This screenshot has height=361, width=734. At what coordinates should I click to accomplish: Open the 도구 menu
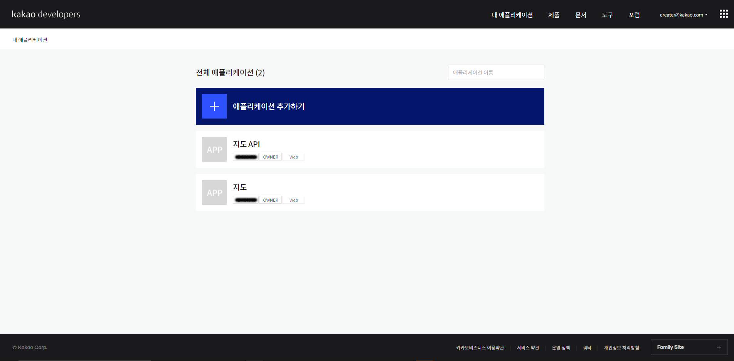coord(608,15)
